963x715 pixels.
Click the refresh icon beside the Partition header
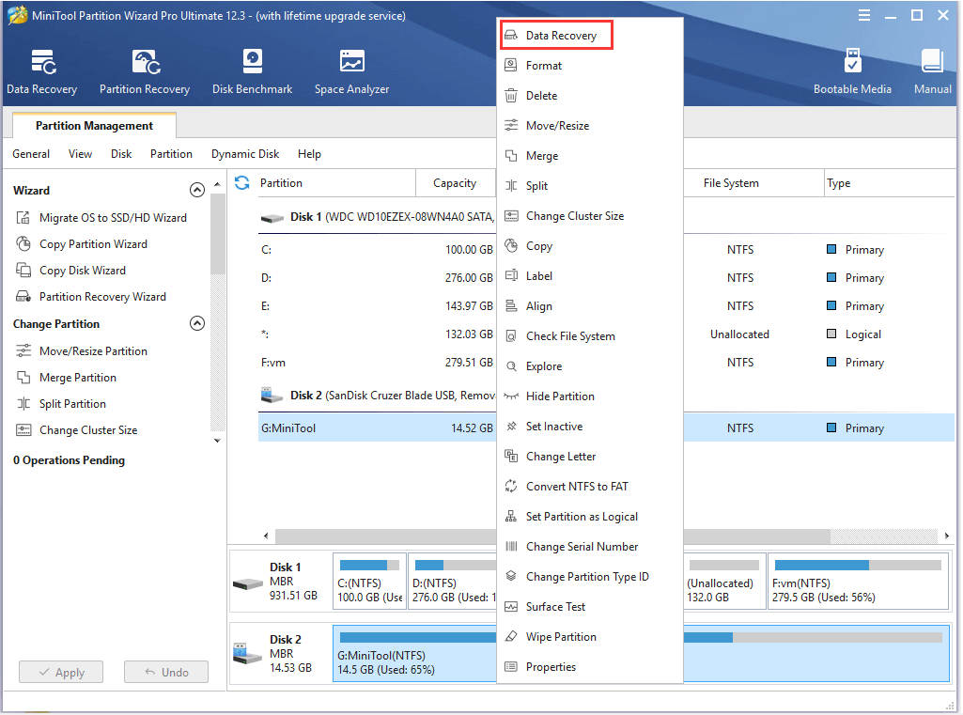click(242, 182)
